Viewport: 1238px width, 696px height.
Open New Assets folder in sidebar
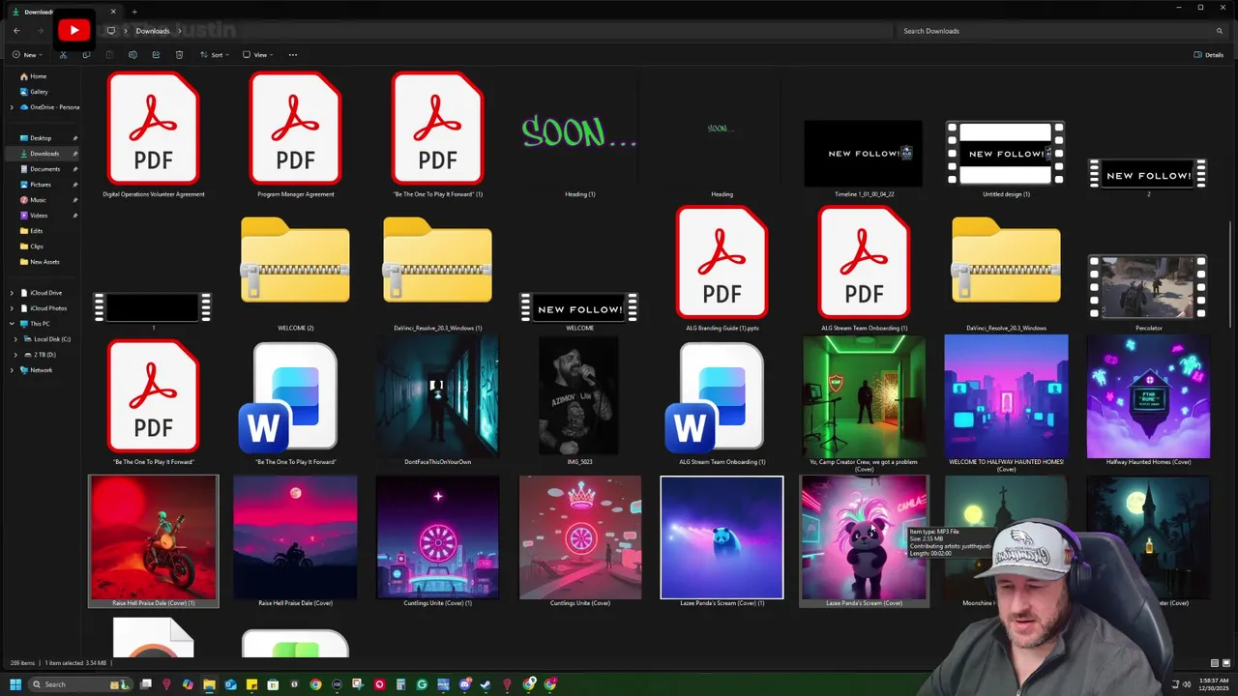(44, 262)
